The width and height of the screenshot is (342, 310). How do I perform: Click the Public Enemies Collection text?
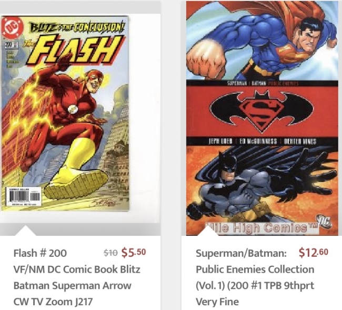[255, 269]
